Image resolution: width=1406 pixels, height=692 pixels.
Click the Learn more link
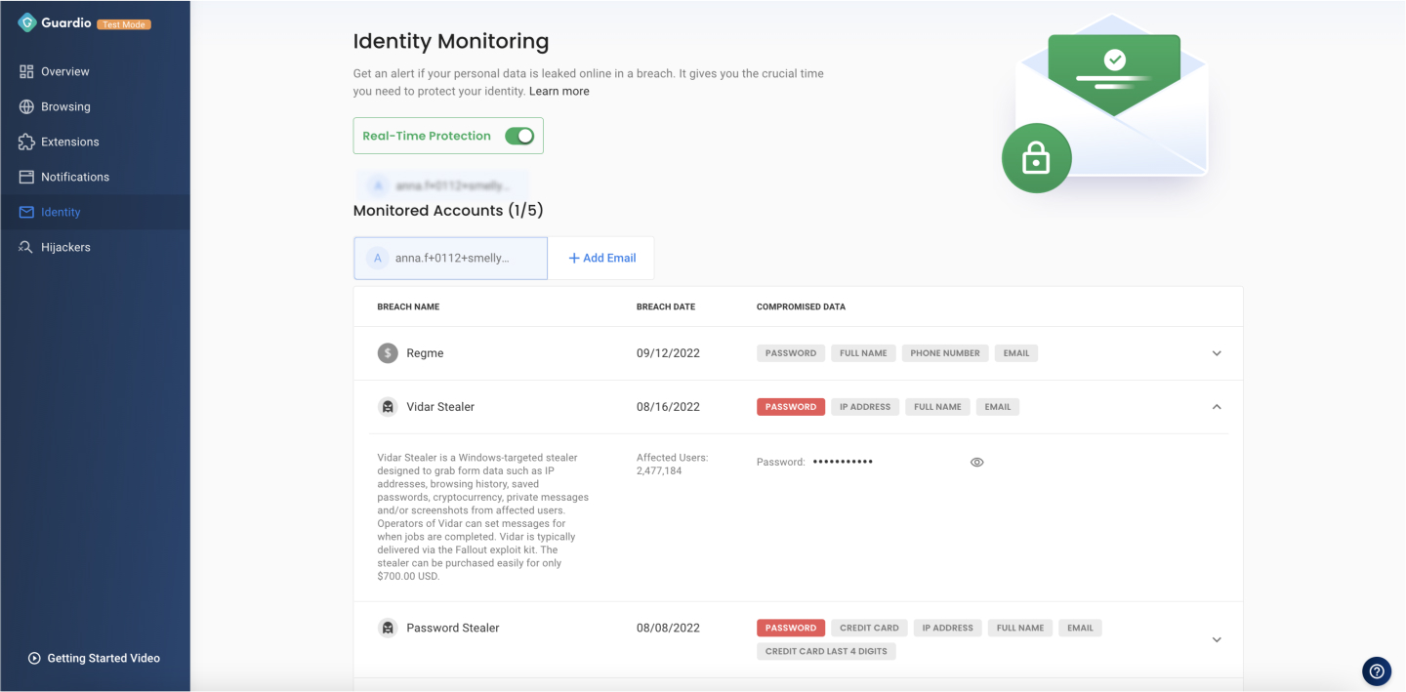[558, 91]
